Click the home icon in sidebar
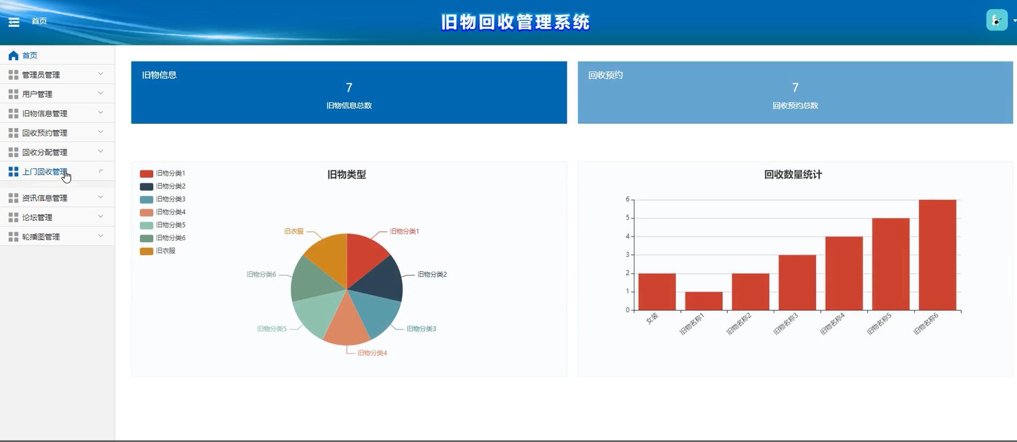1017x442 pixels. 13,56
